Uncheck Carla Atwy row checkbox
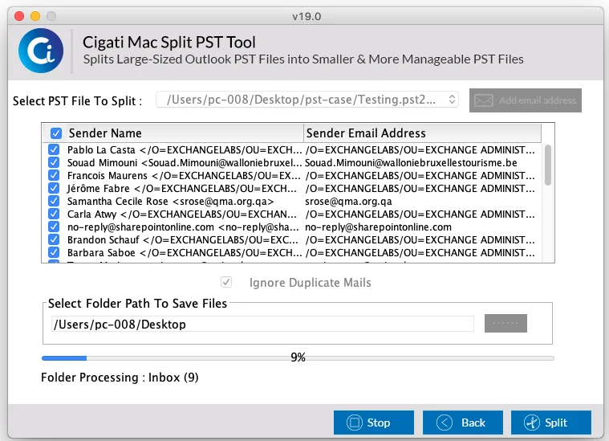 point(54,214)
